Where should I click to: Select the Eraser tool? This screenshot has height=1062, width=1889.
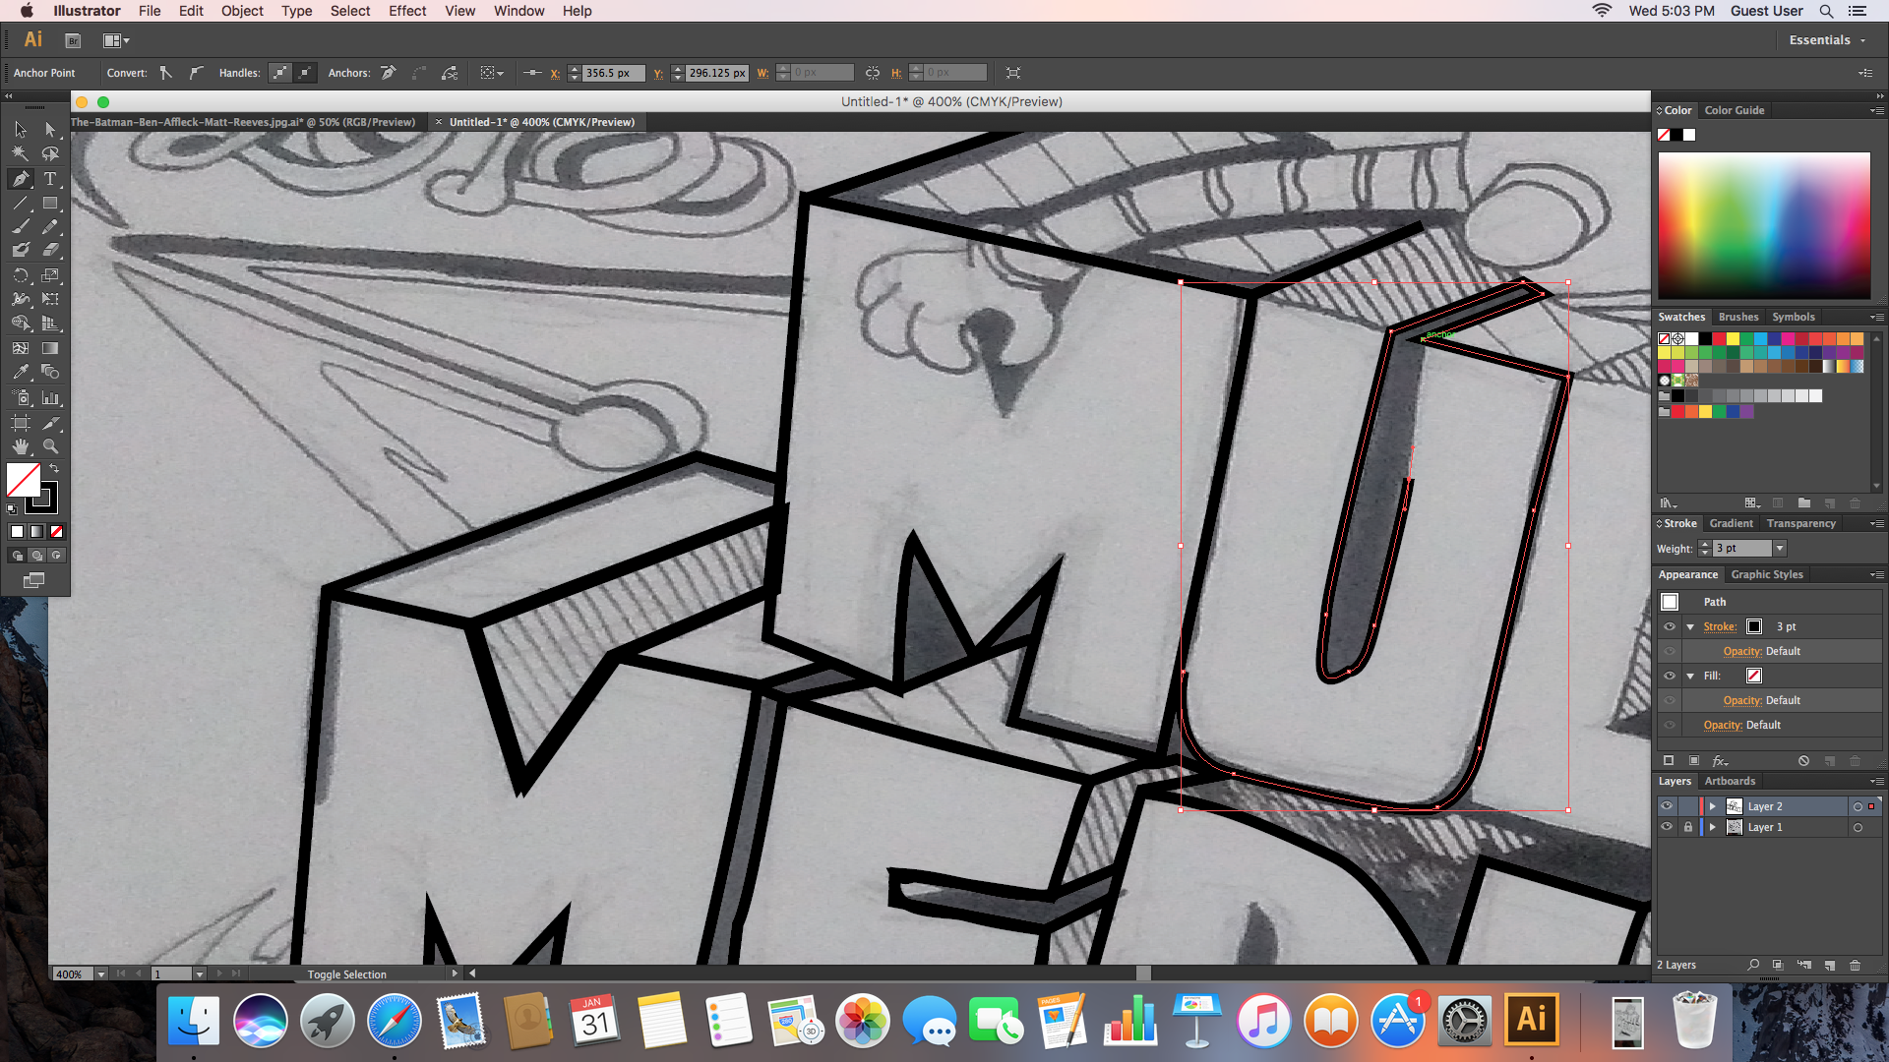point(50,251)
